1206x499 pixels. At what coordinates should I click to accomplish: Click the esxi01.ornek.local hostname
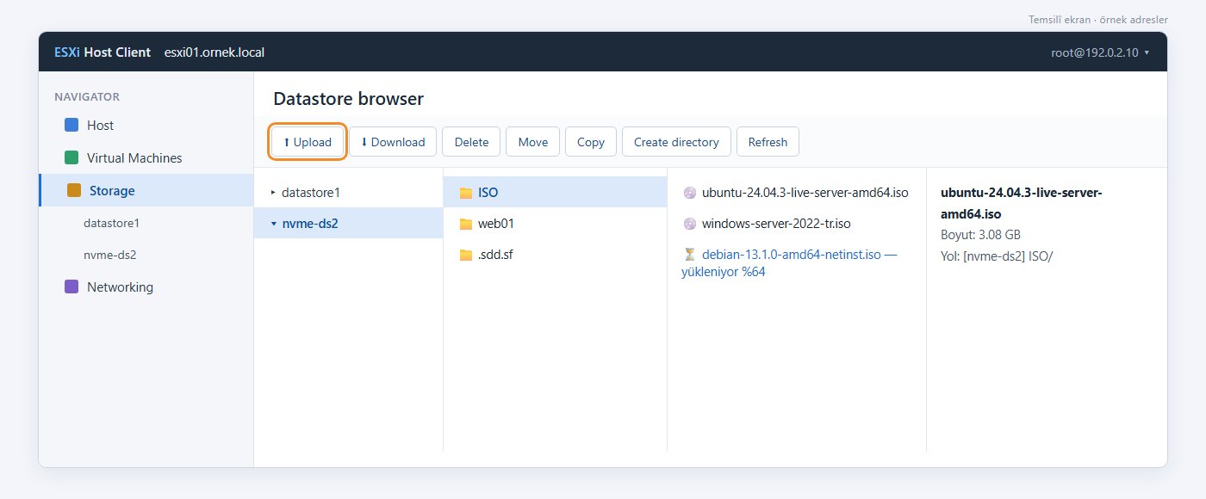(214, 52)
